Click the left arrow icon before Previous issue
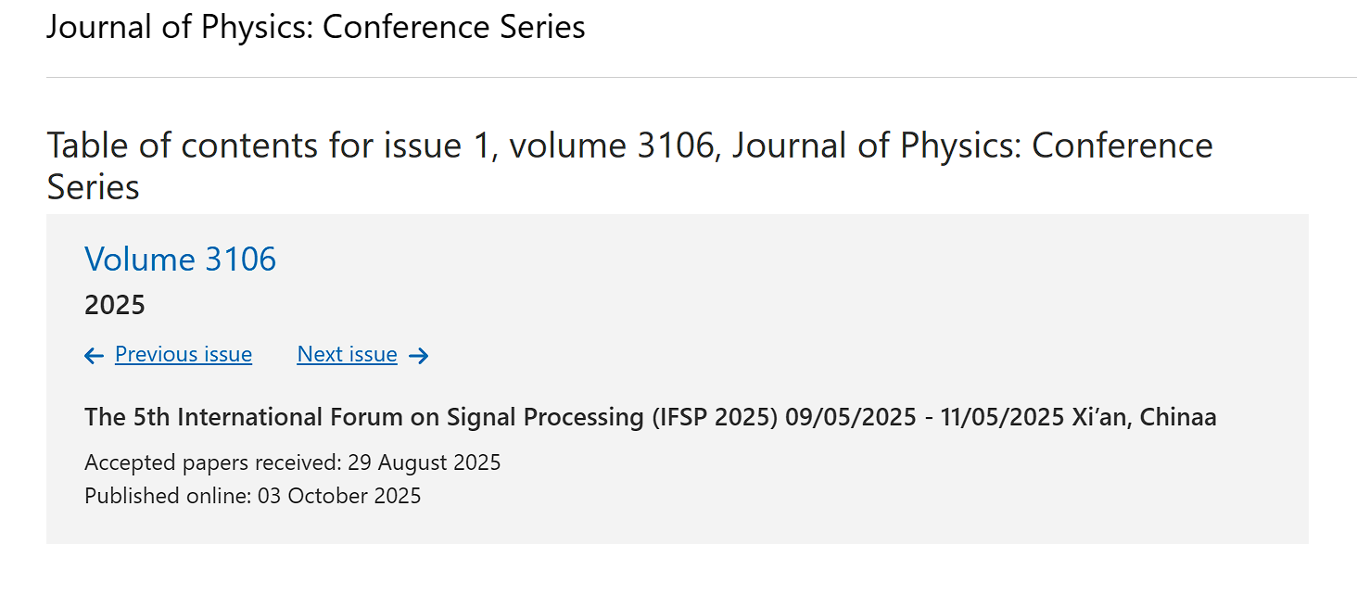Screen dimensions: 1357x595 [x=94, y=356]
